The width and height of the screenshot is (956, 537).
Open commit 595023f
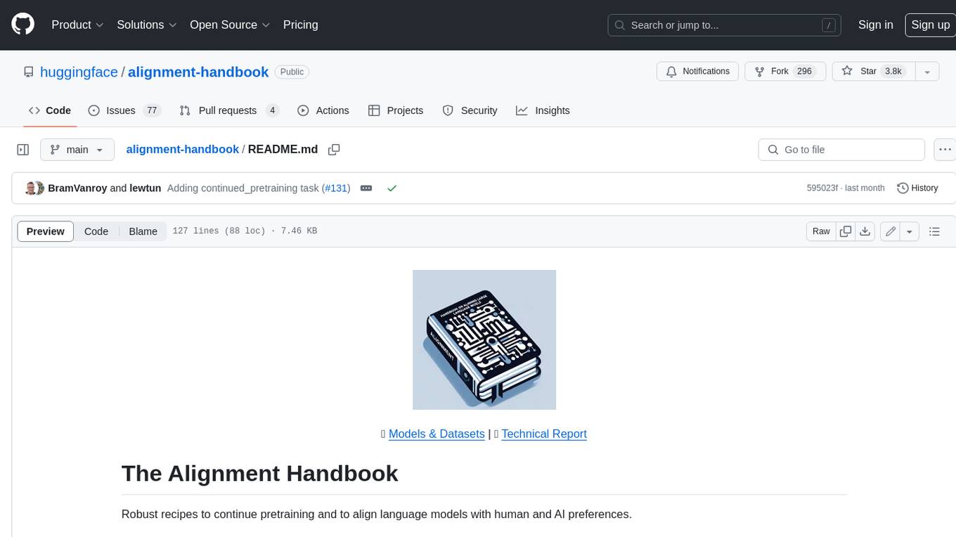pyautogui.click(x=822, y=188)
